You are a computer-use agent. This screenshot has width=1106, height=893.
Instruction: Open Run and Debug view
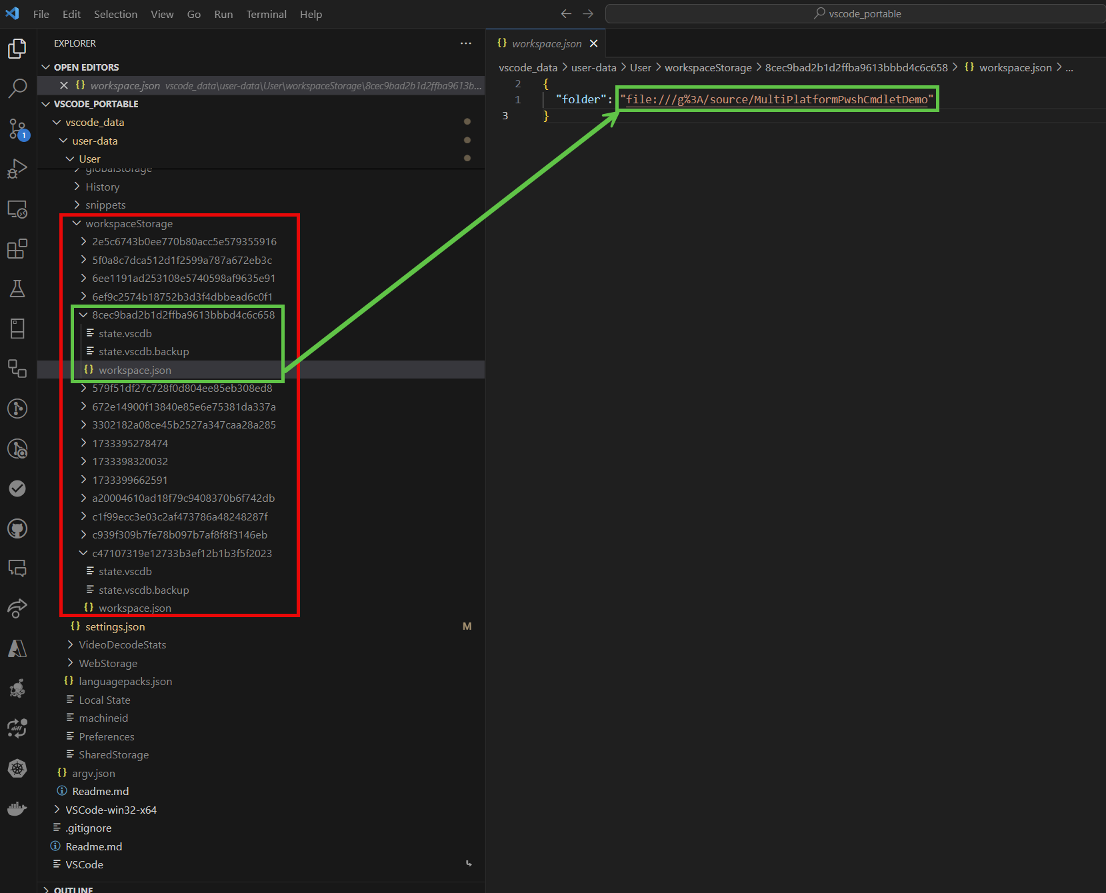tap(17, 169)
